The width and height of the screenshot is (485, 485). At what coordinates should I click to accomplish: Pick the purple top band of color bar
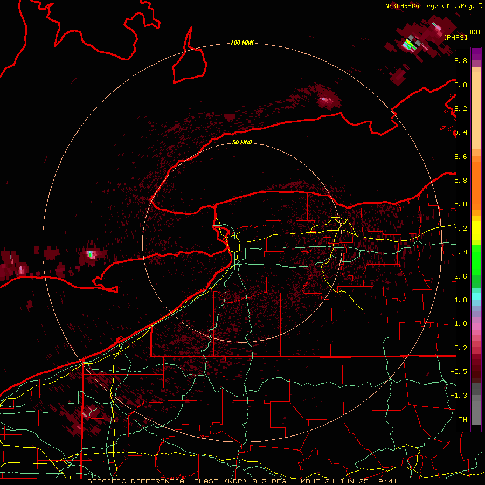pos(476,54)
